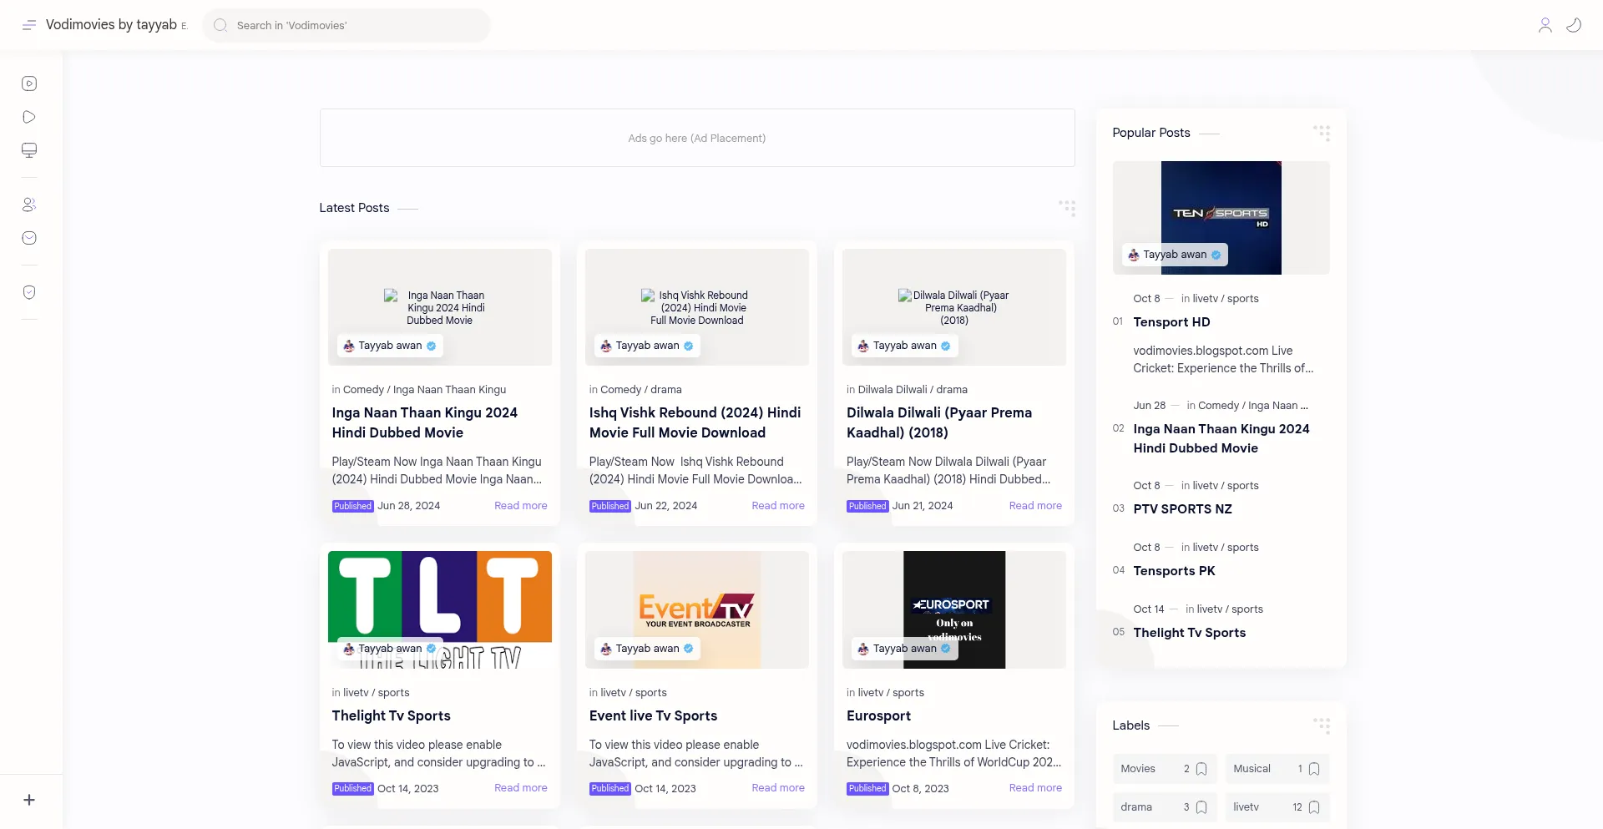The height and width of the screenshot is (829, 1603).
Task: Read more on Oct 8, 2023 Eurosport post
Action: pyautogui.click(x=1035, y=787)
